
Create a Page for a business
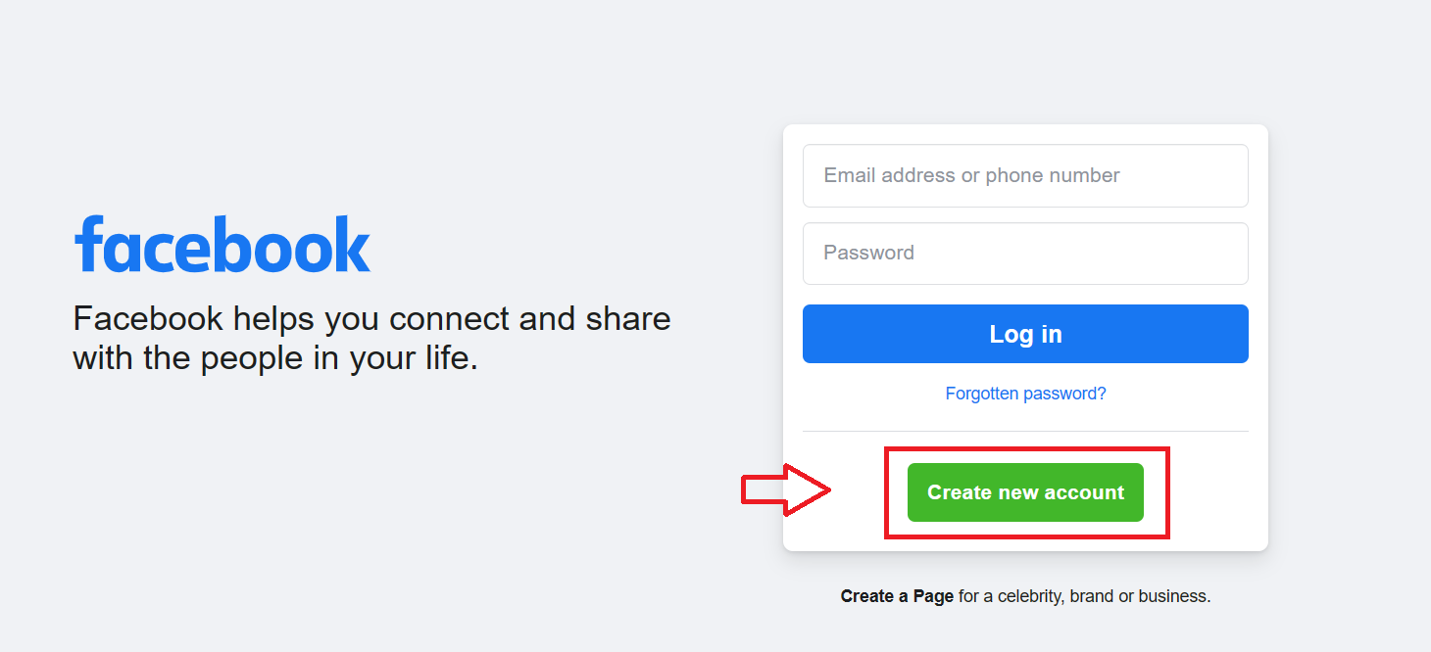895,595
